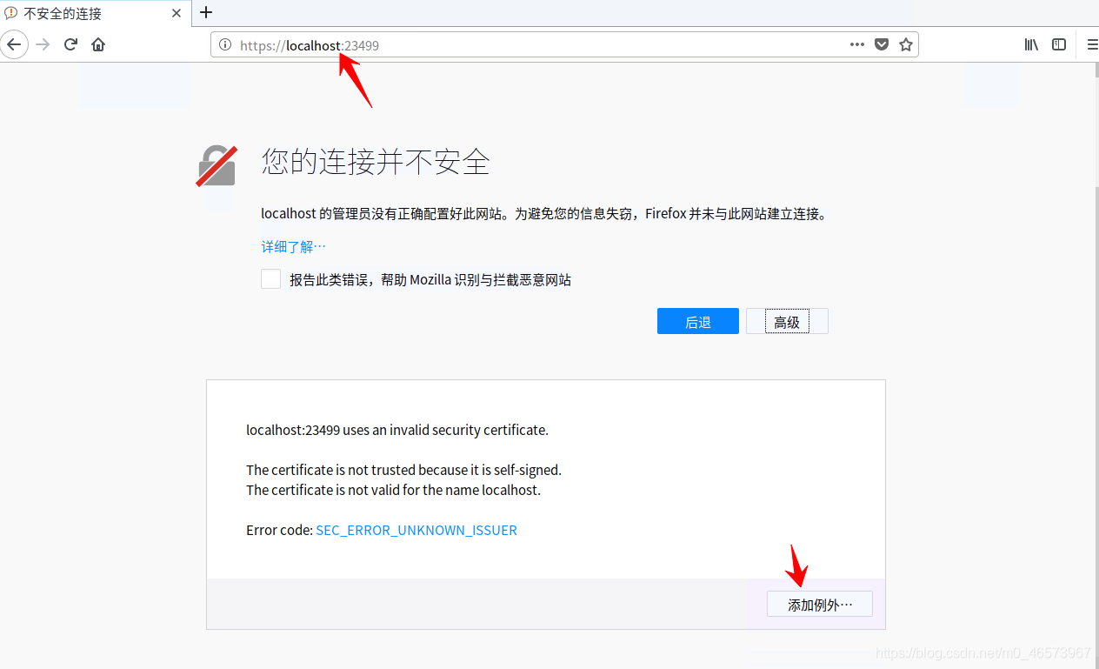Click the 您的连接并不安全 heading
Viewport: 1099px width, 669px height.
click(x=376, y=162)
